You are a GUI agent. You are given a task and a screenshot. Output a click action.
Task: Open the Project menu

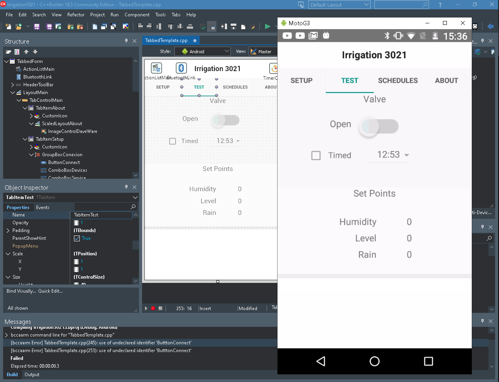(x=97, y=15)
